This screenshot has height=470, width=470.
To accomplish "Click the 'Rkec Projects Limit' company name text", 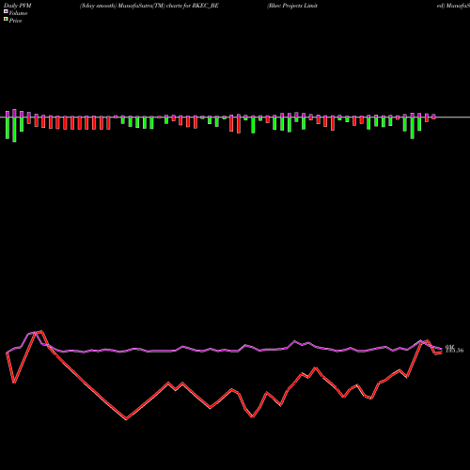I will pyautogui.click(x=292, y=6).
